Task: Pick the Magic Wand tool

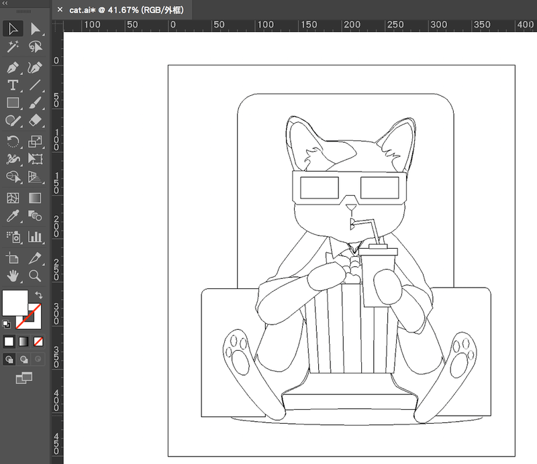Action: 12,48
